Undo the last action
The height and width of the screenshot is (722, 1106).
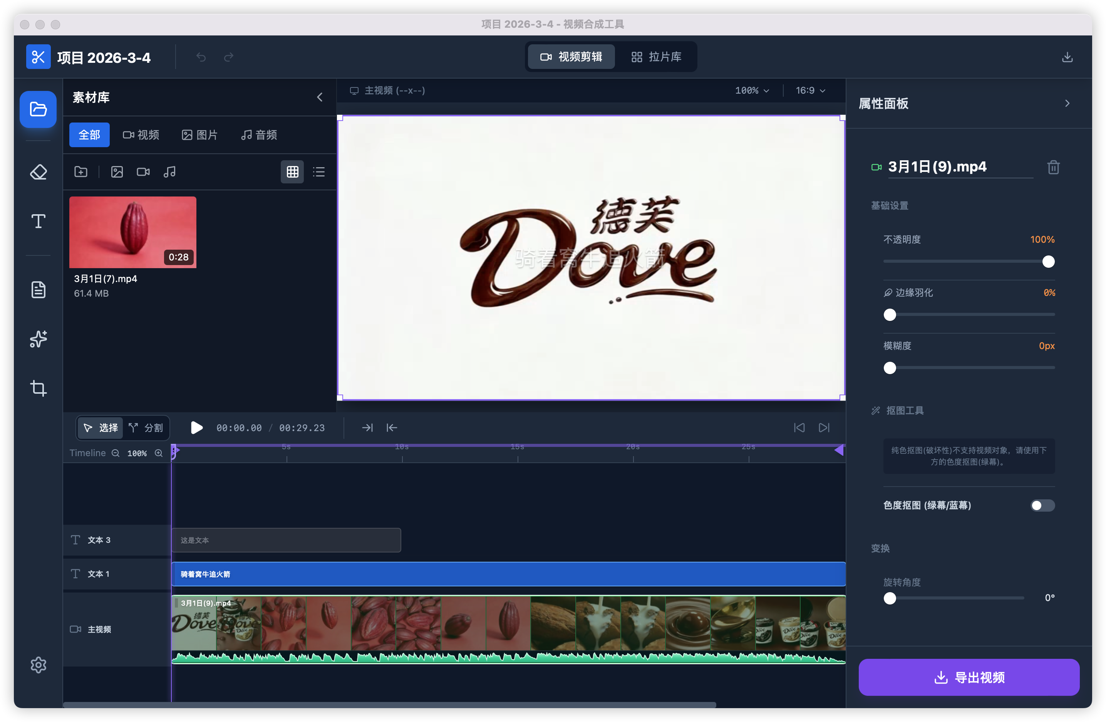[x=201, y=57]
